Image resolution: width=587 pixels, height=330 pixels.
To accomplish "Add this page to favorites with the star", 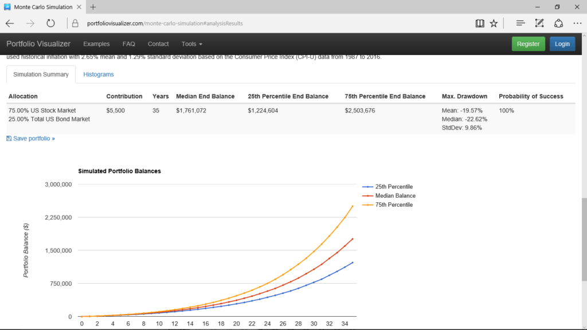I will click(494, 23).
